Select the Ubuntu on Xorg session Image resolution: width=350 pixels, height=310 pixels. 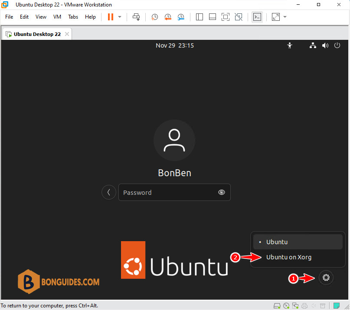click(298, 257)
